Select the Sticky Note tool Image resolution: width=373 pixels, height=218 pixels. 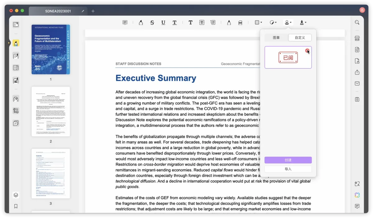125,22
